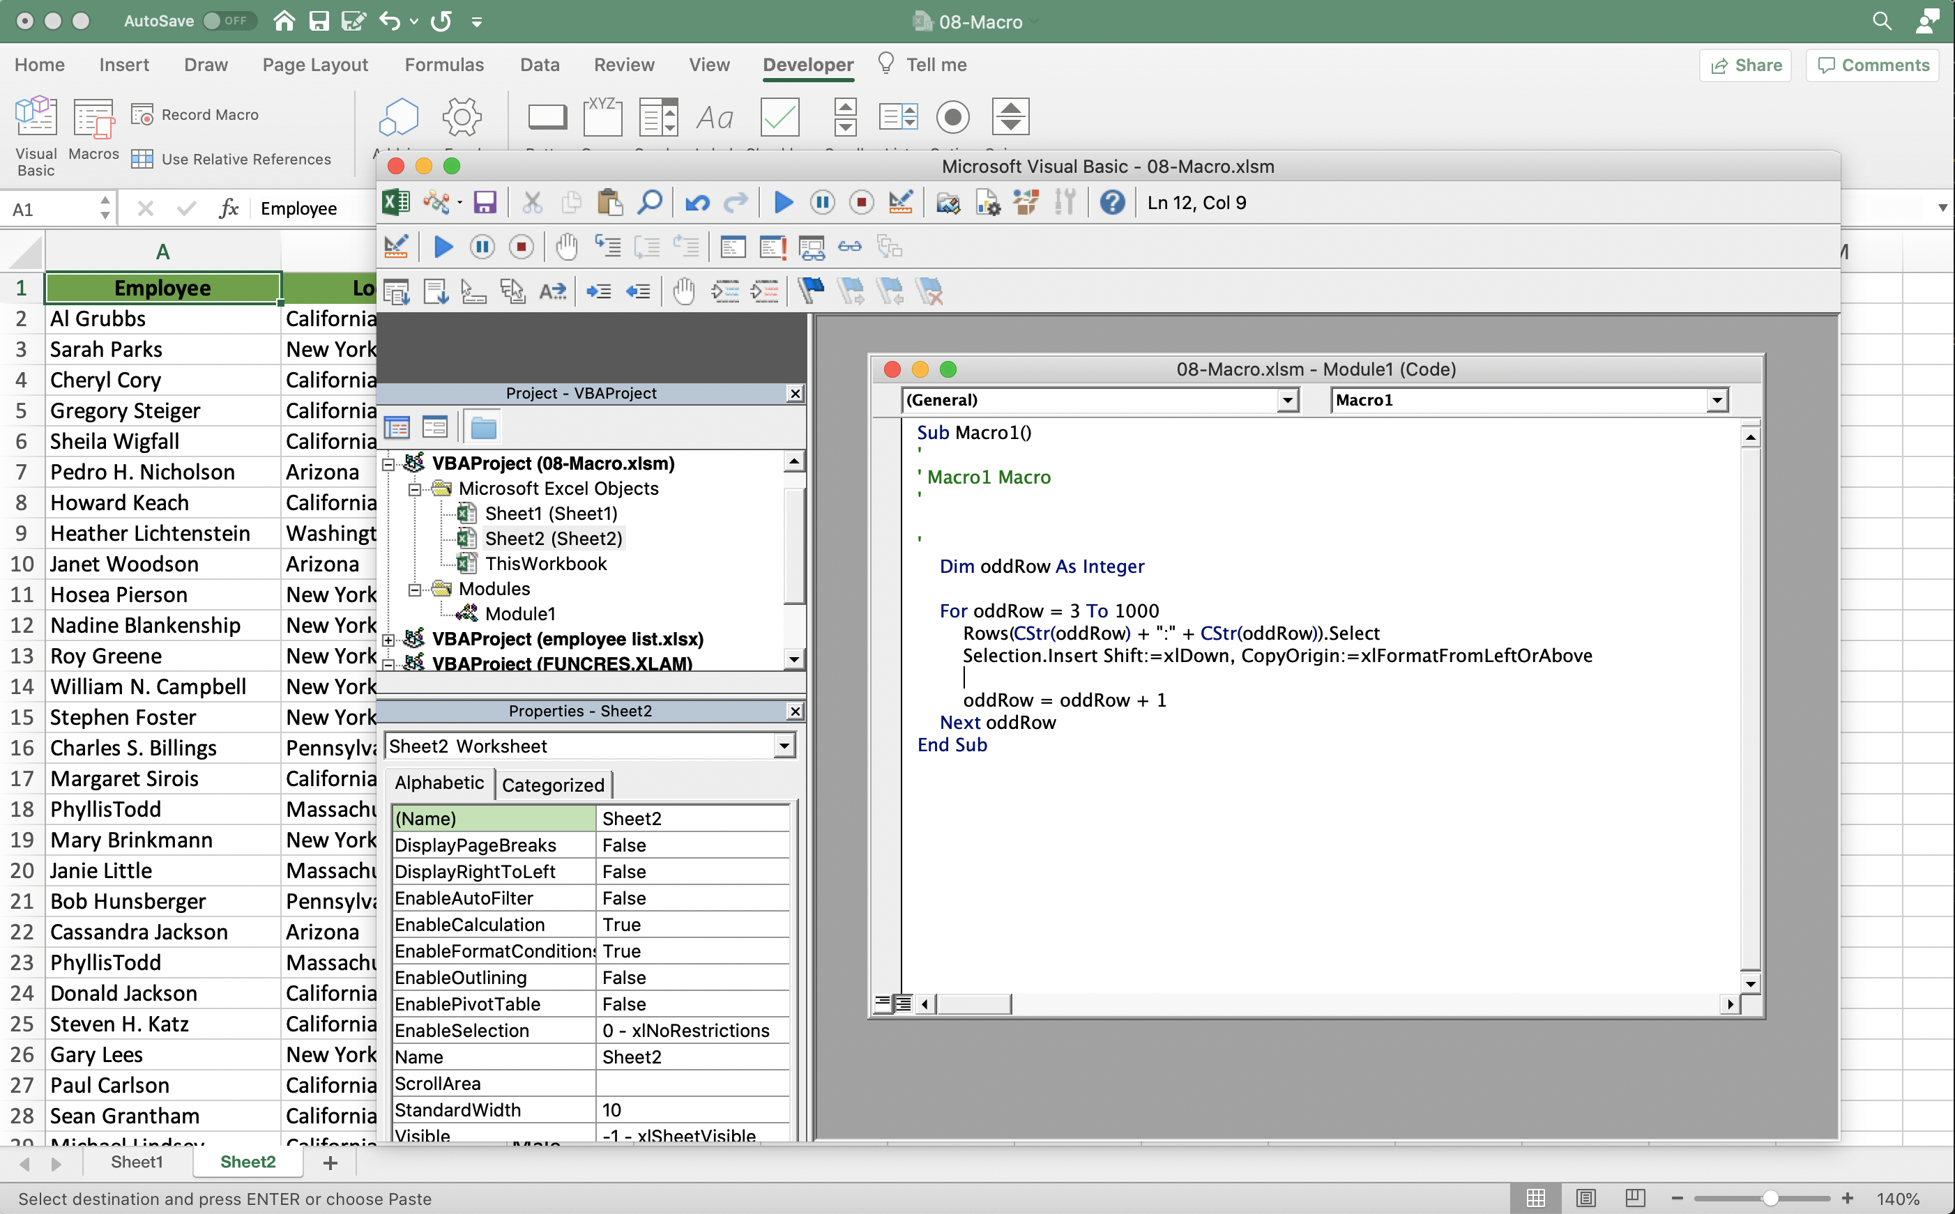Click the Visual Basic ribbon button
The height and width of the screenshot is (1214, 1955).
[x=36, y=137]
